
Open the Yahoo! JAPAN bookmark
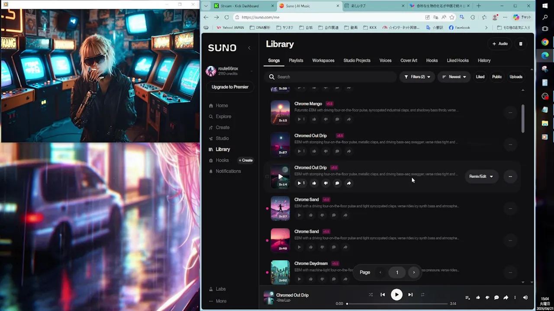pos(231,28)
